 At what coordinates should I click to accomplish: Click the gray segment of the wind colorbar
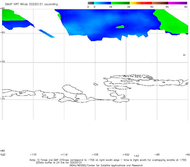[91, 3]
